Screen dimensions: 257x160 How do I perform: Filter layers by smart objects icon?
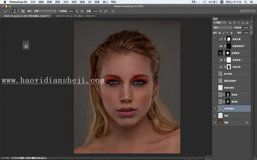(x=247, y=23)
